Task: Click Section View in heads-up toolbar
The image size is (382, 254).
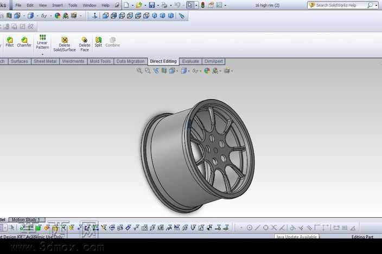Action: pyautogui.click(x=164, y=71)
